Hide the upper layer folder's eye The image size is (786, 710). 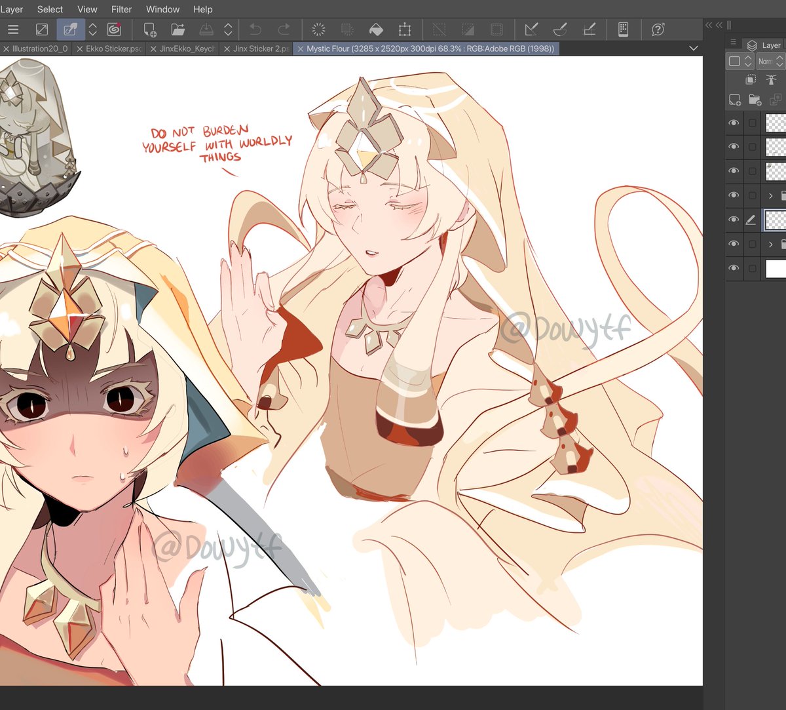pyautogui.click(x=734, y=195)
